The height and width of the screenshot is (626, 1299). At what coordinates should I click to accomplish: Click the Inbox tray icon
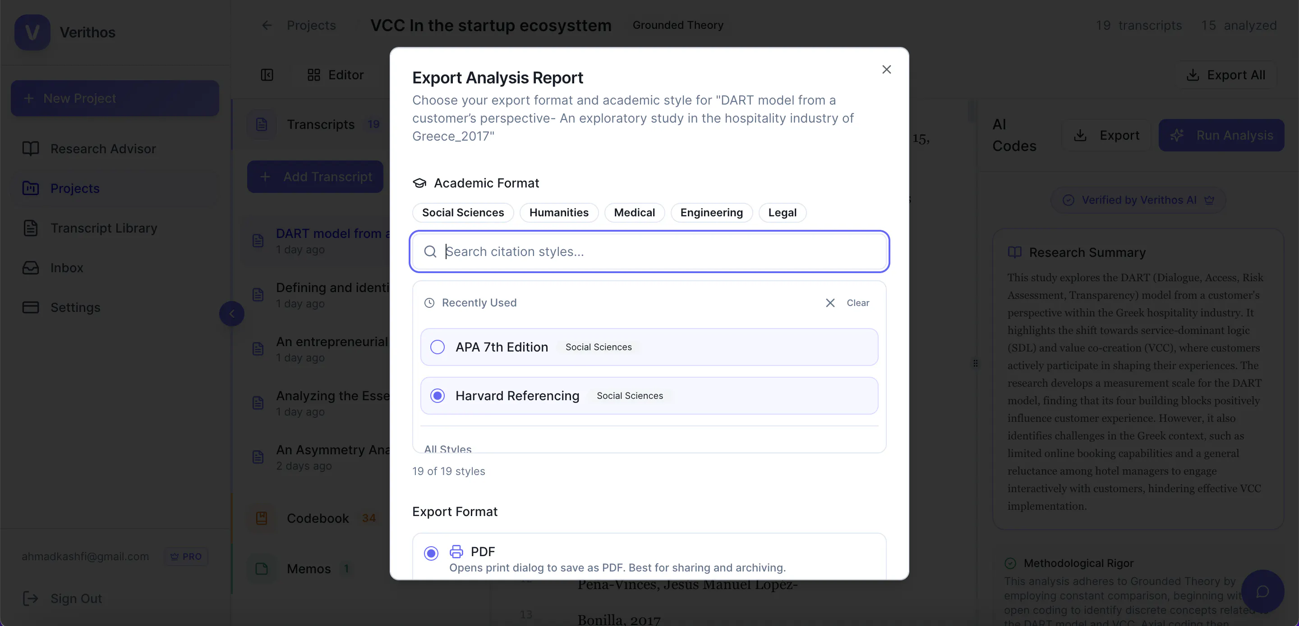[31, 268]
